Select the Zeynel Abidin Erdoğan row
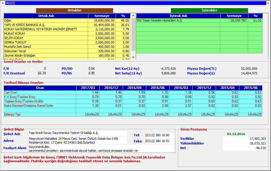Viewport: 271px width, 171px height. (x=67, y=55)
